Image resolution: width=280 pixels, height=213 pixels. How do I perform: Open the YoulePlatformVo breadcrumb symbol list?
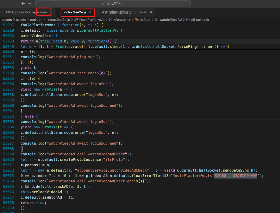92,20
